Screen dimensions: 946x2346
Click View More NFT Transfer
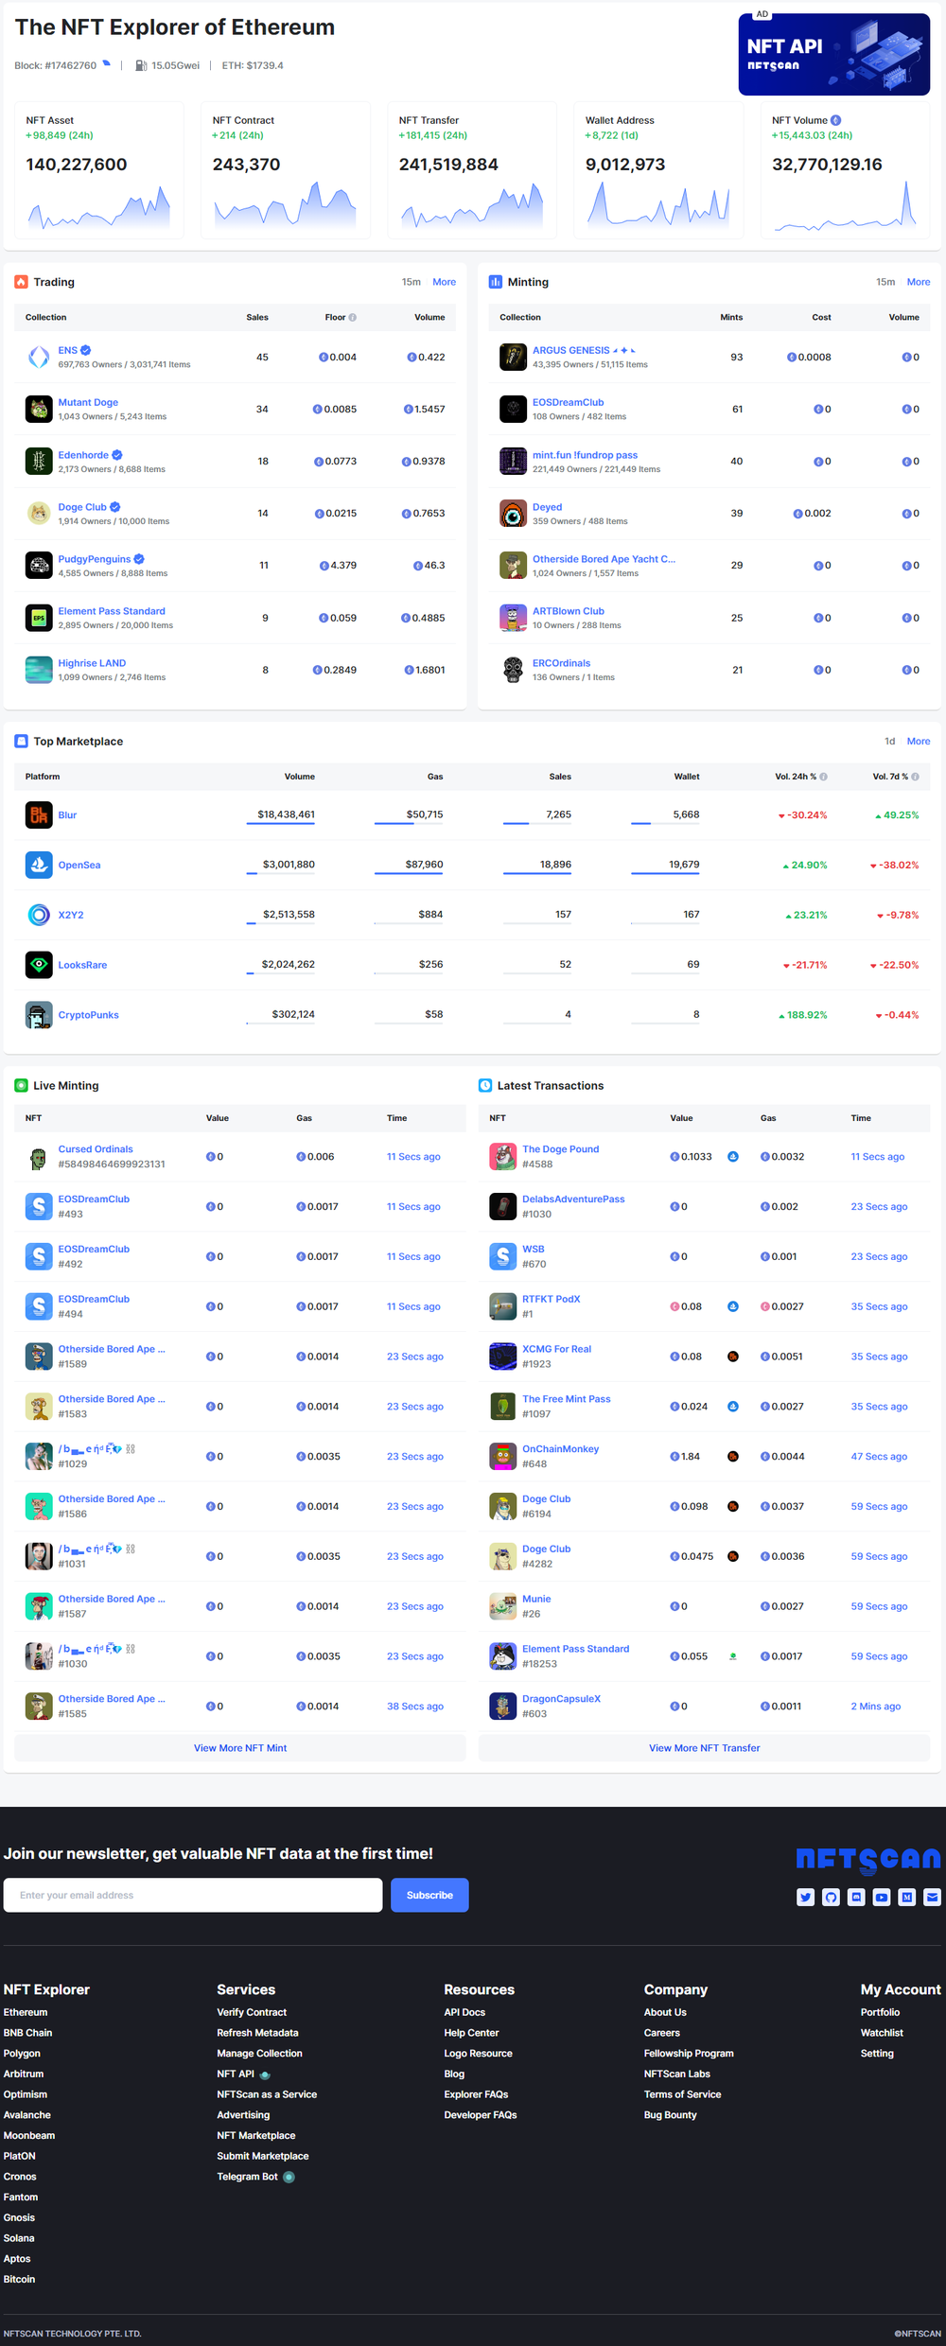point(704,1748)
